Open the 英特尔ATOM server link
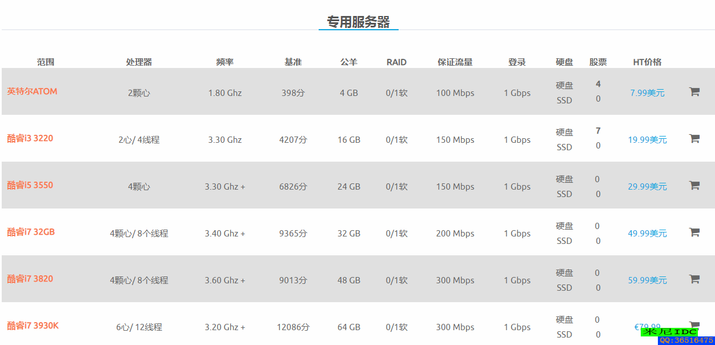The height and width of the screenshot is (345, 715). (32, 91)
